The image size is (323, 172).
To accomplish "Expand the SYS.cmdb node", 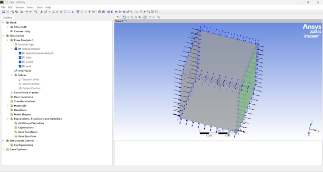I will (x=8, y=27).
